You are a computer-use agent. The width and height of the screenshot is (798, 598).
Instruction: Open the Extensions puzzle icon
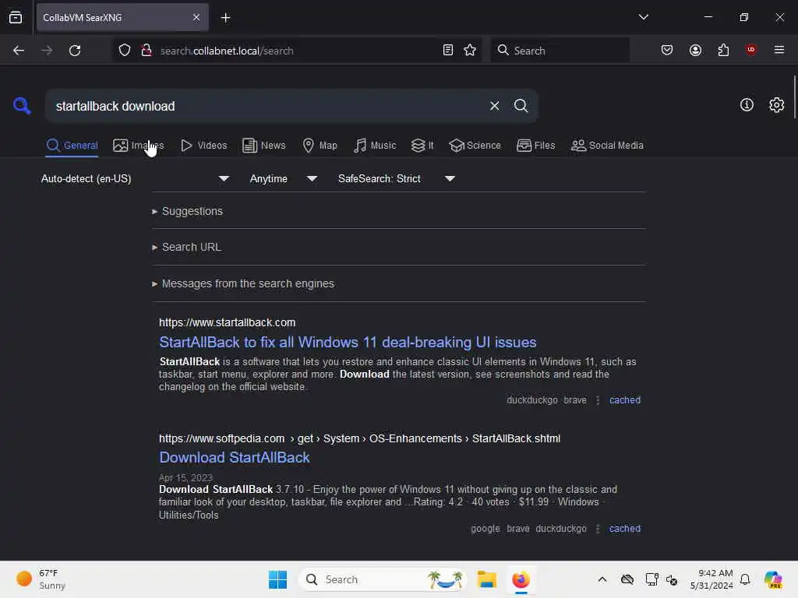pyautogui.click(x=723, y=50)
